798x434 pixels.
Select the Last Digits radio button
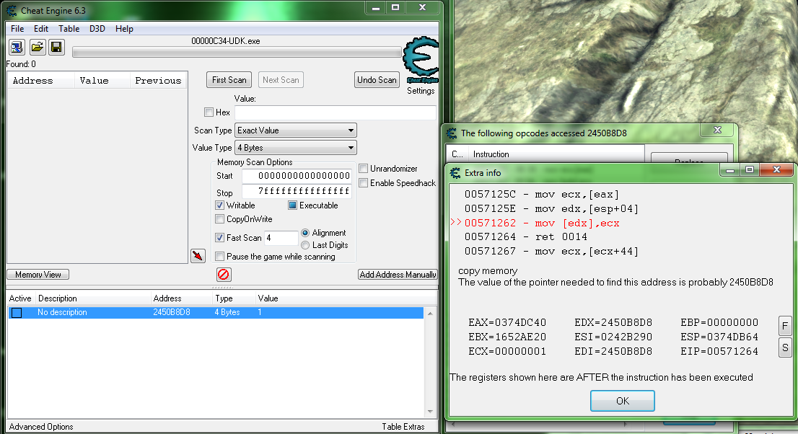click(305, 245)
